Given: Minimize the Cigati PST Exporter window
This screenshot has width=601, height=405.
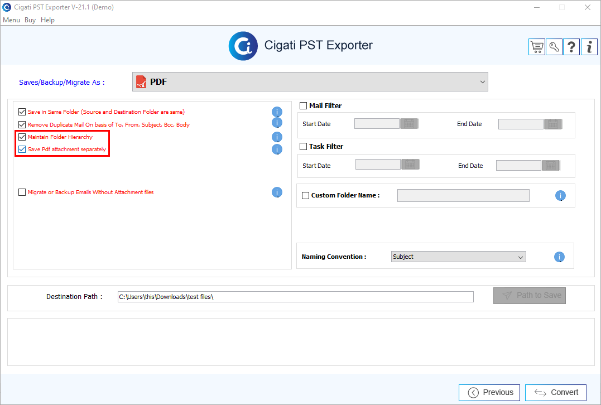Looking at the screenshot, I should [537, 7].
